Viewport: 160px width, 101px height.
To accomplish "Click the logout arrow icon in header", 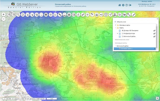I will [130, 5].
